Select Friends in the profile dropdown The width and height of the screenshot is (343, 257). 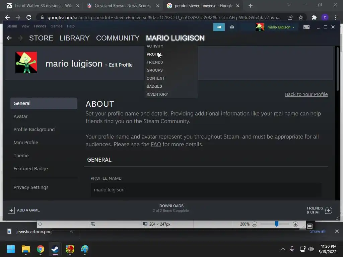click(155, 62)
